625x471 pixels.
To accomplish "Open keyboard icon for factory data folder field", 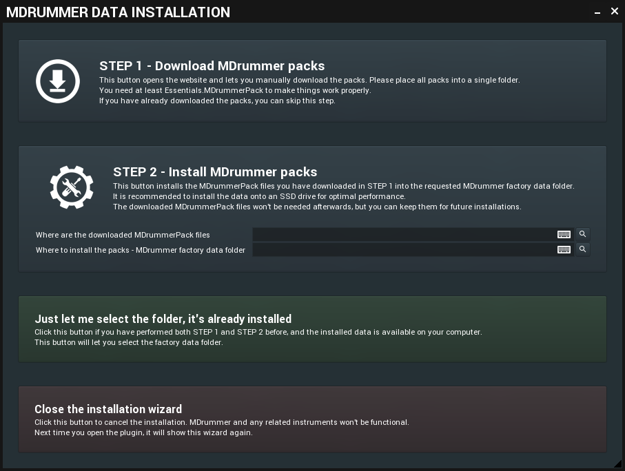I will click(564, 249).
